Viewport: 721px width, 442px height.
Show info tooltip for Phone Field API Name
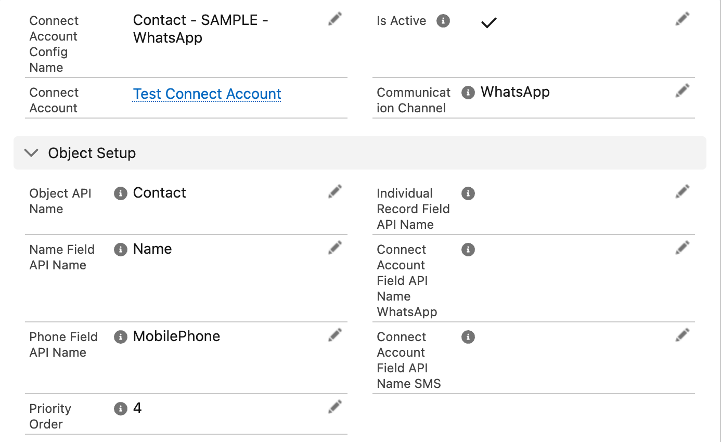point(121,337)
